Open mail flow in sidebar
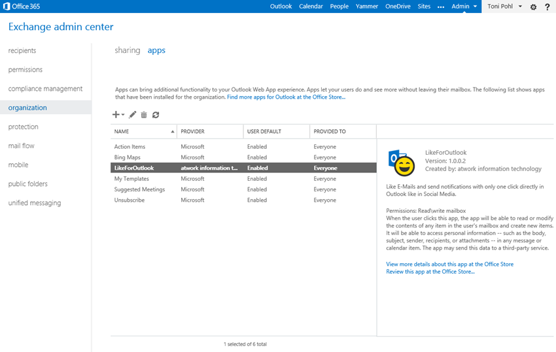Viewport: 556px width, 352px height. click(x=22, y=146)
